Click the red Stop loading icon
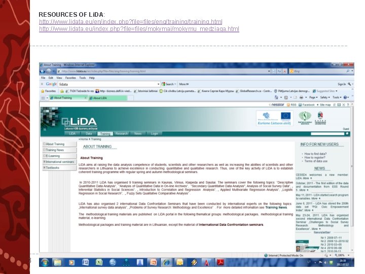This screenshot has width=365, height=274. (x=284, y=71)
